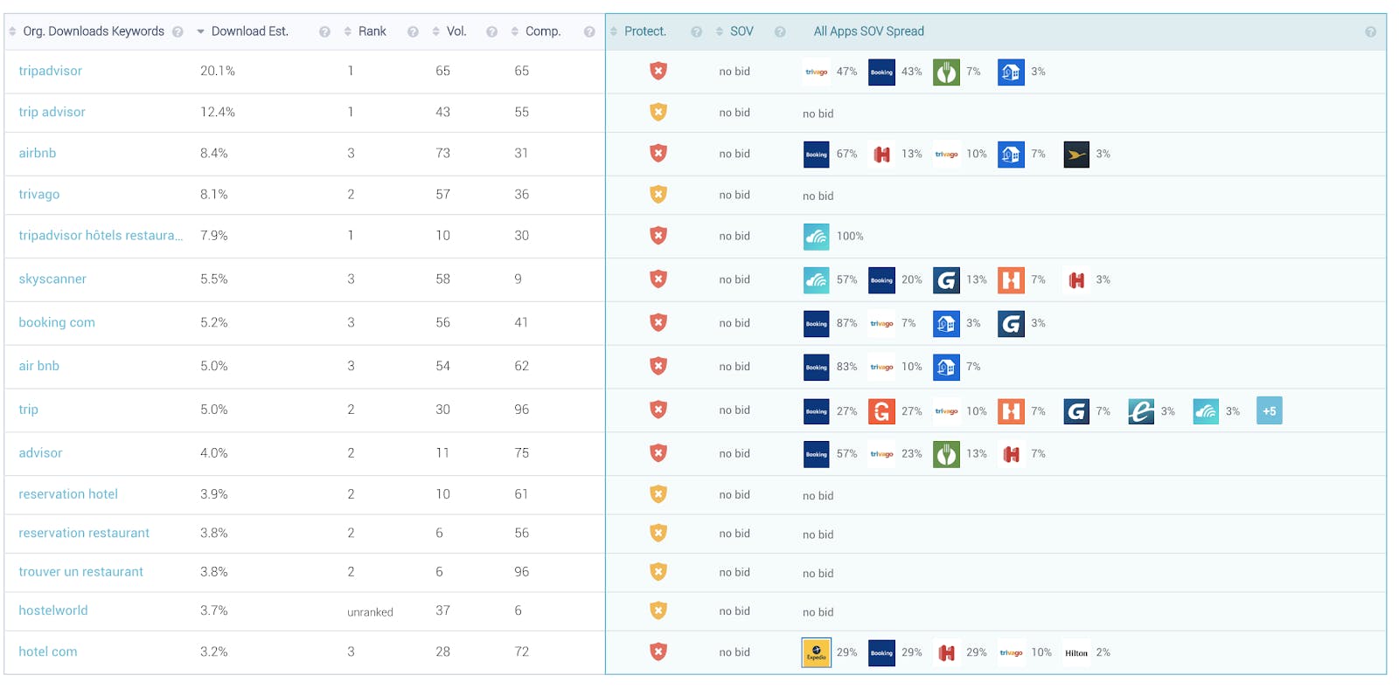Sort the table by Vol.
This screenshot has width=1399, height=689.
[456, 31]
